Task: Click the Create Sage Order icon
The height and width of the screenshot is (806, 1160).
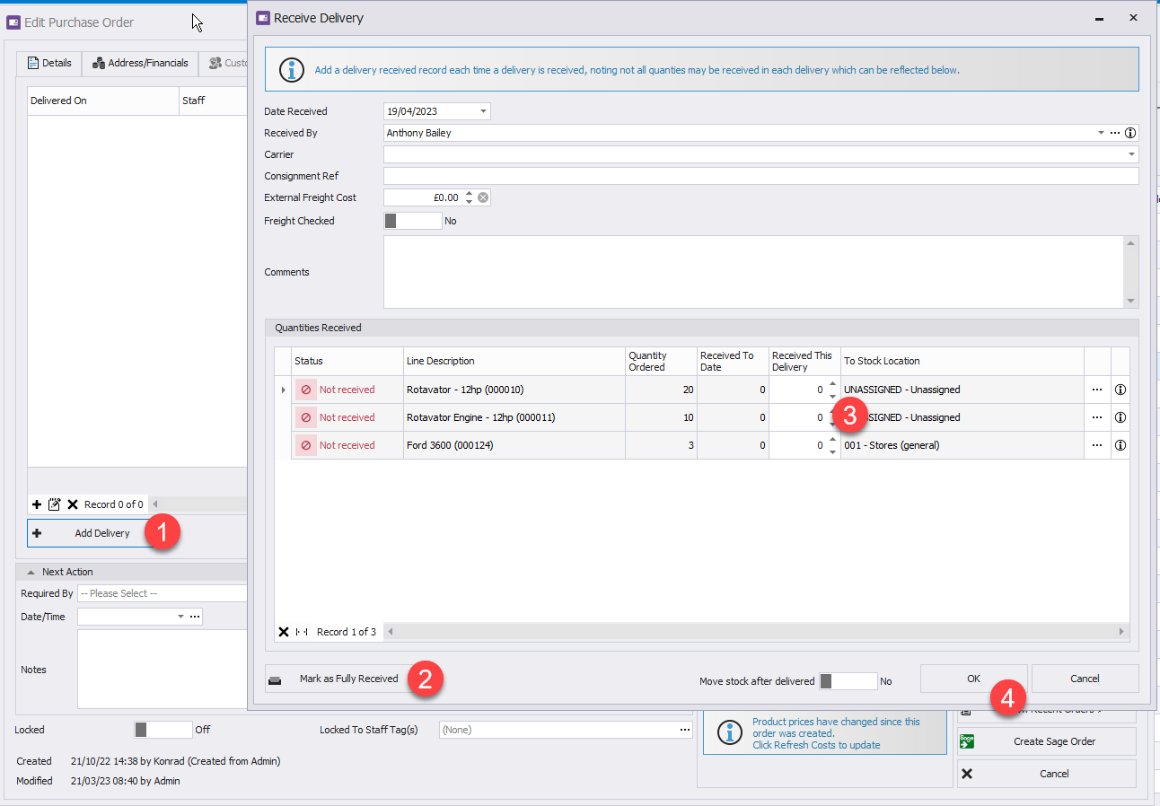Action: 967,741
